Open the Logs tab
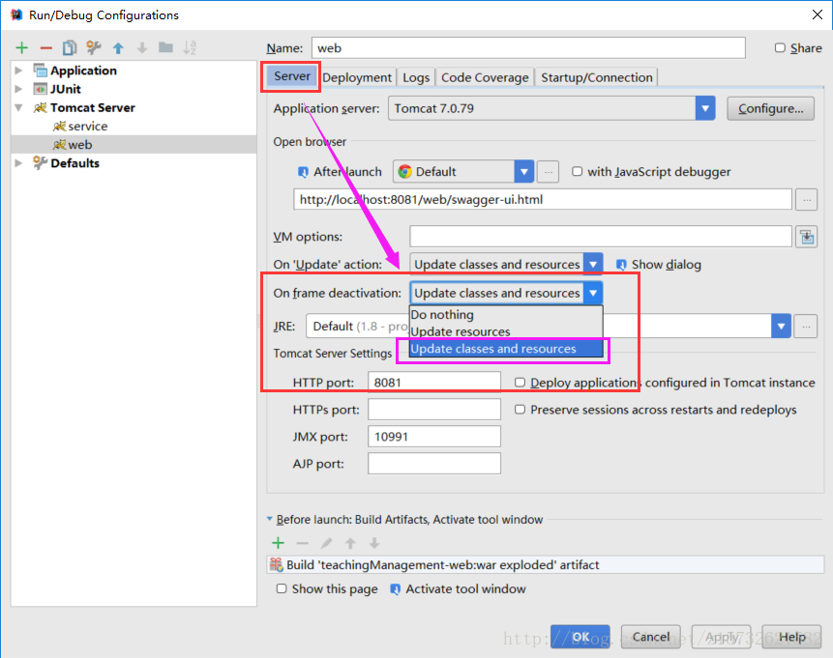This screenshot has width=833, height=658. pyautogui.click(x=416, y=77)
